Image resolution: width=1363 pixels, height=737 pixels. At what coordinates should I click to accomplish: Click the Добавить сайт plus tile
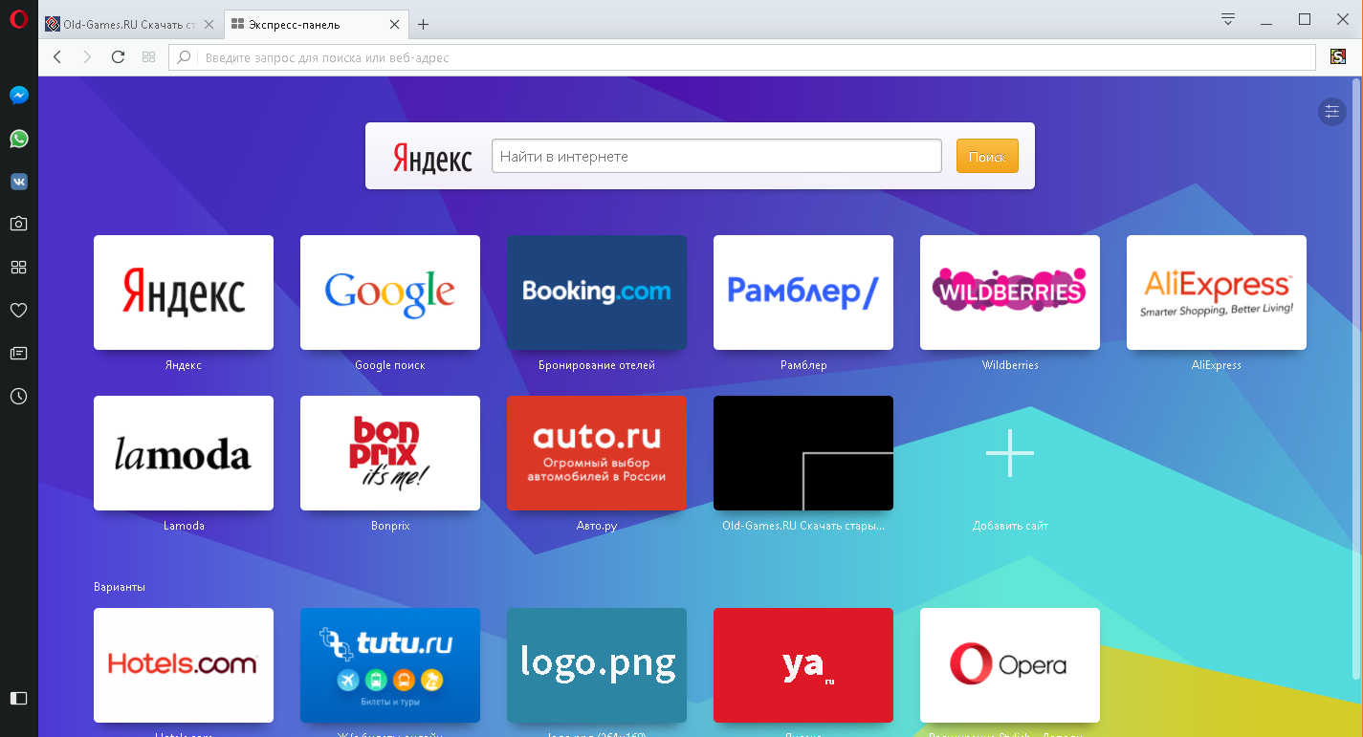click(x=1010, y=453)
